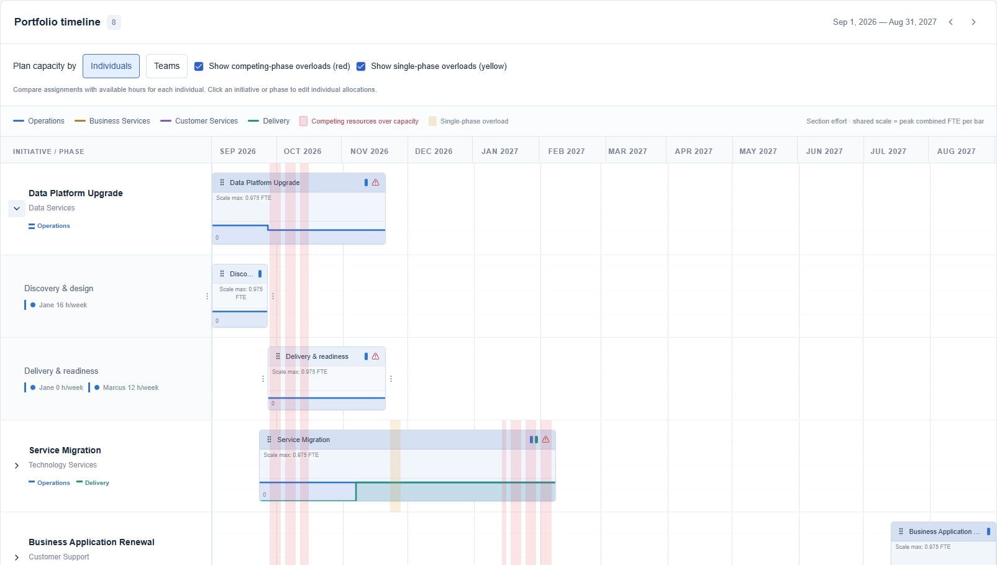The image size is (997, 565).
Task: Collapse Data Platform Upgrade initiative
Action: click(17, 209)
